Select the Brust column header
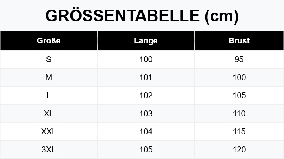 pyautogui.click(x=239, y=40)
